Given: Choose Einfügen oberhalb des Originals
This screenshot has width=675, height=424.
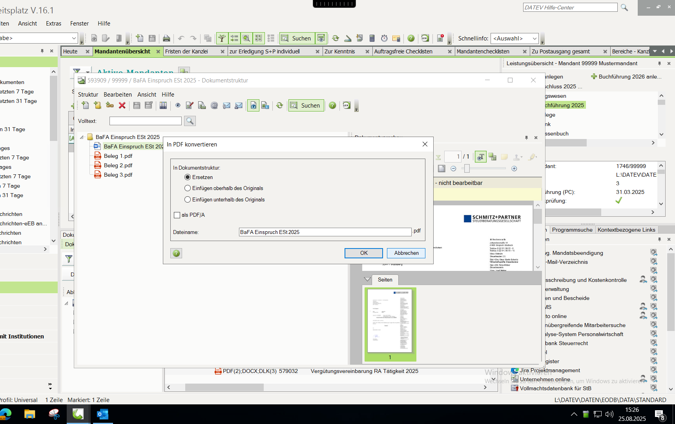Looking at the screenshot, I should [x=188, y=188].
